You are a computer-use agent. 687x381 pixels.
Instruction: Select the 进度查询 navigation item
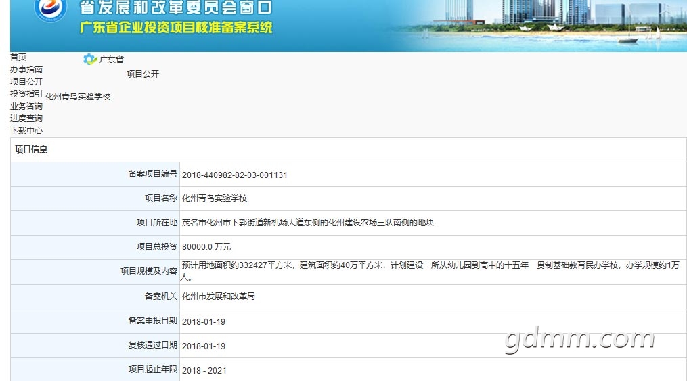(26, 118)
